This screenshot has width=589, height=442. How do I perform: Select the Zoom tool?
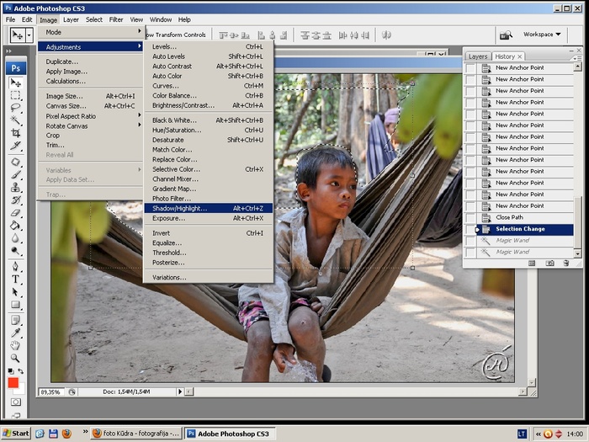click(x=15, y=358)
